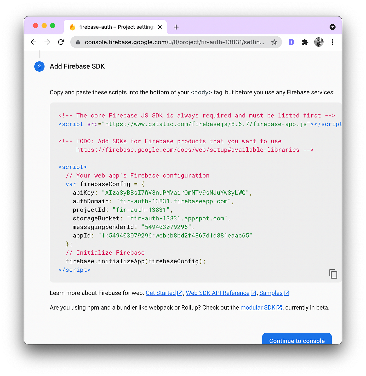Open the modular SDK link
The width and height of the screenshot is (366, 376).
(x=258, y=307)
